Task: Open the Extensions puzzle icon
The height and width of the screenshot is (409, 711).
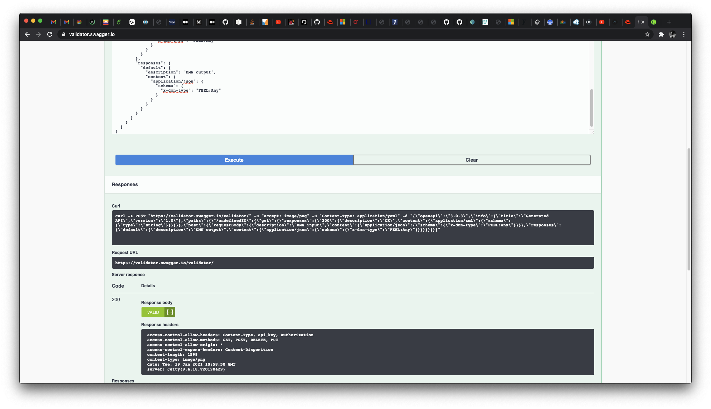Action: pos(661,34)
